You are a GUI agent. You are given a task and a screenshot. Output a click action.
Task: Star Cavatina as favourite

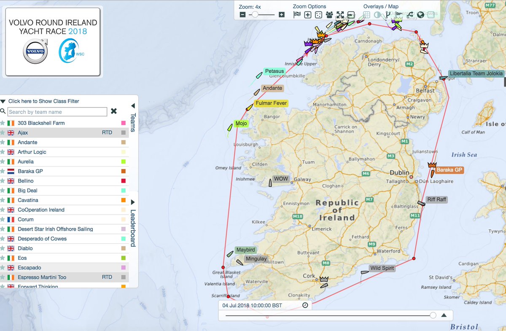point(3,200)
